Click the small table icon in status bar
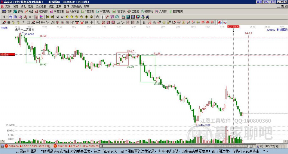This screenshot has width=288, height=154. click(x=2, y=146)
